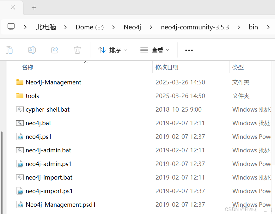Click the neo4j.bat file name
This screenshot has width=275, height=214.
tap(39, 123)
